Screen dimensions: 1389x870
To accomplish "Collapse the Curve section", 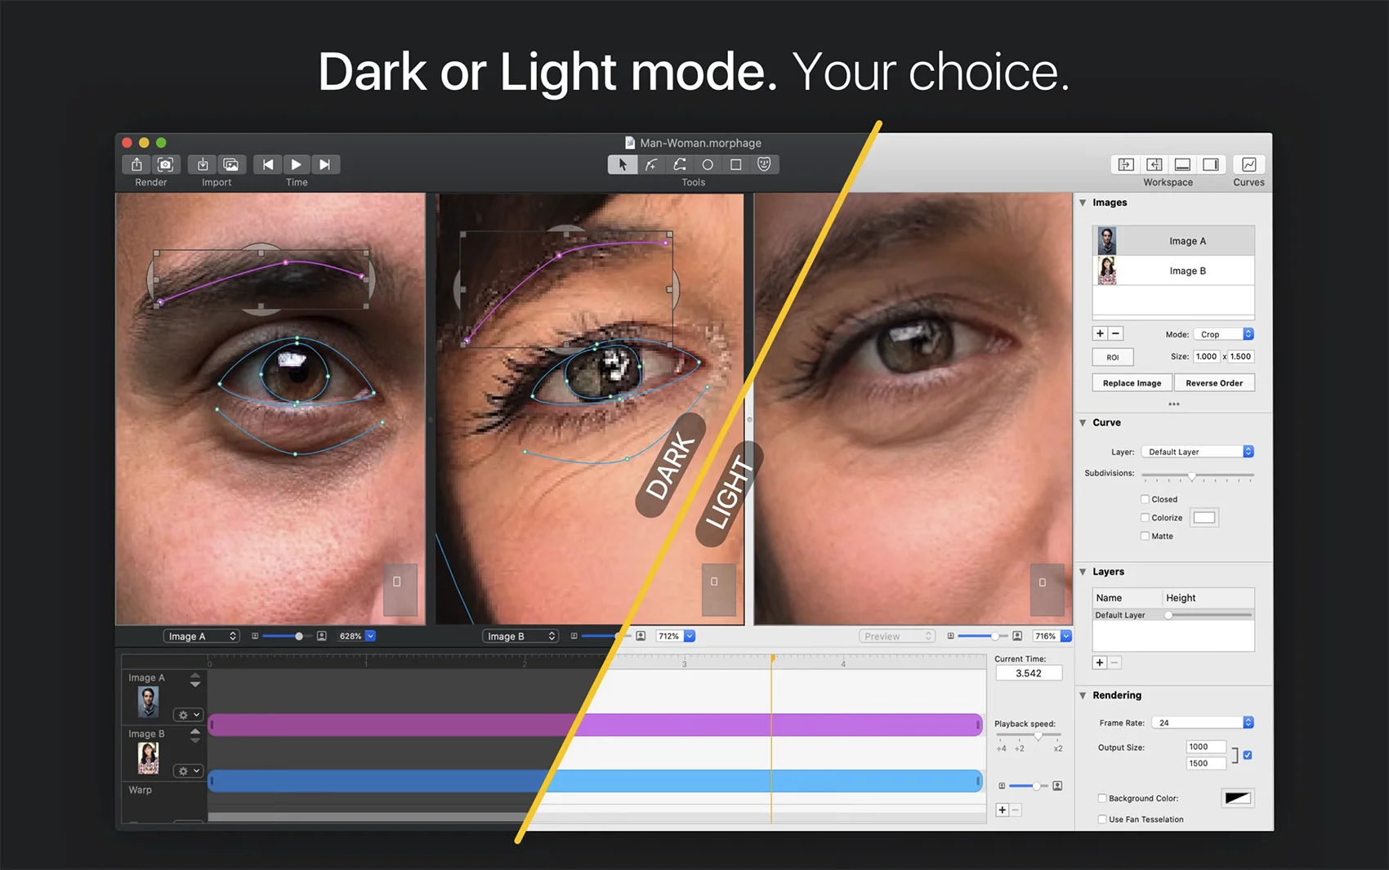I will tap(1083, 423).
